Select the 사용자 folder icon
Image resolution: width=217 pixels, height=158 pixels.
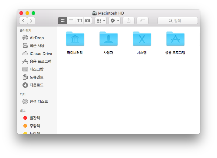tap(108, 39)
